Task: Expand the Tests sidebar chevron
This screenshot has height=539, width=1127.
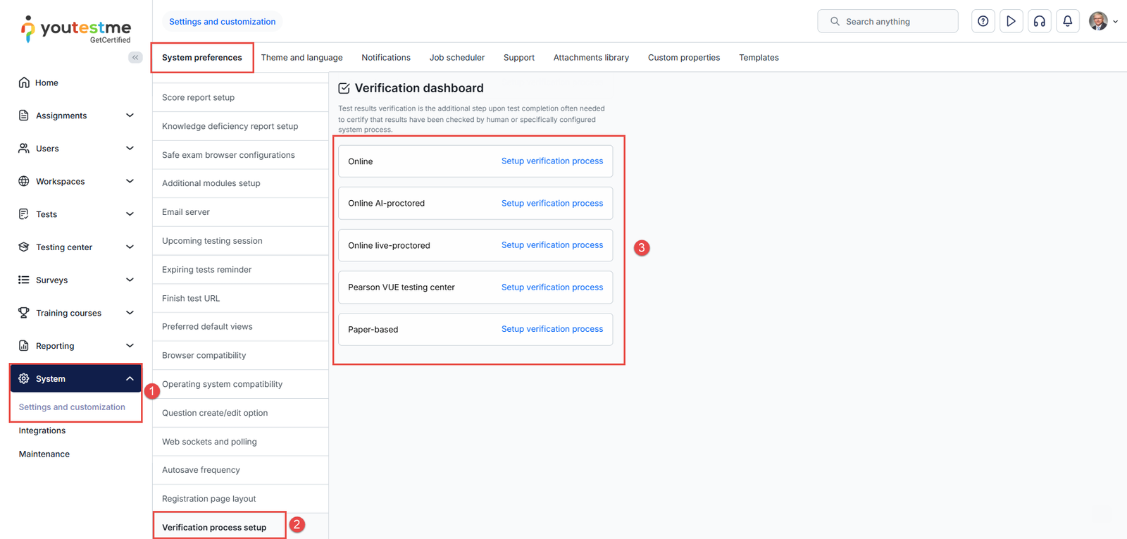Action: (x=130, y=214)
